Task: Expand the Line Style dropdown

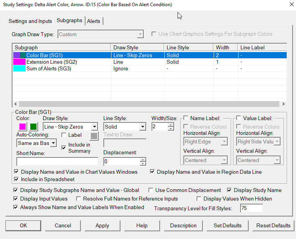Action: (x=143, y=127)
